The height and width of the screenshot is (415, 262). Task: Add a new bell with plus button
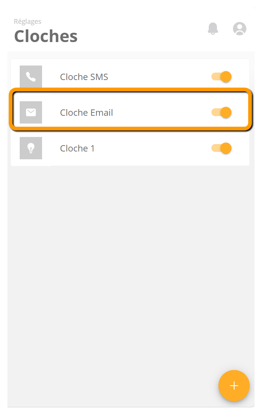tap(234, 386)
